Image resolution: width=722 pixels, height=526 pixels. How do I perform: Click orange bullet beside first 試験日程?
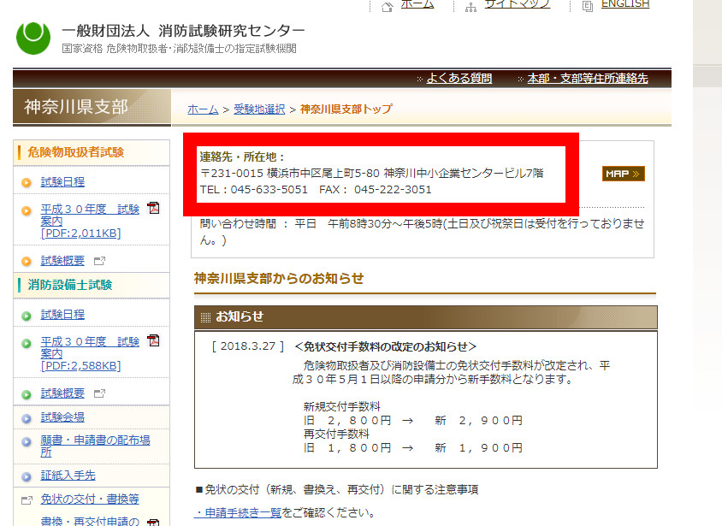coord(27,182)
